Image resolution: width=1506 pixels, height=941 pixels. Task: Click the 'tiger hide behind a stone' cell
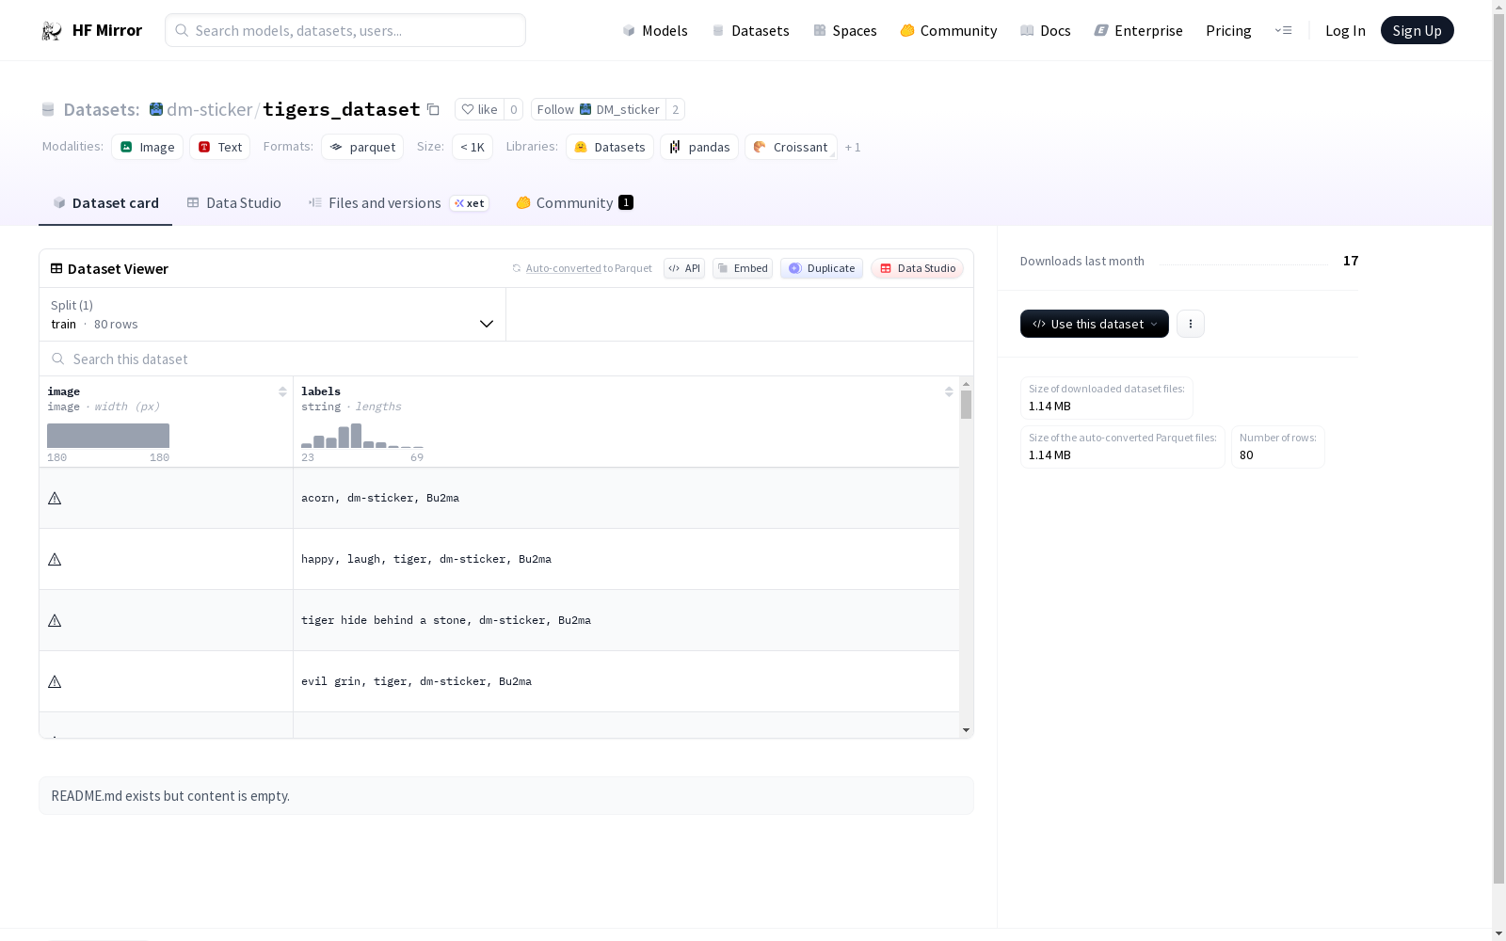tap(626, 620)
